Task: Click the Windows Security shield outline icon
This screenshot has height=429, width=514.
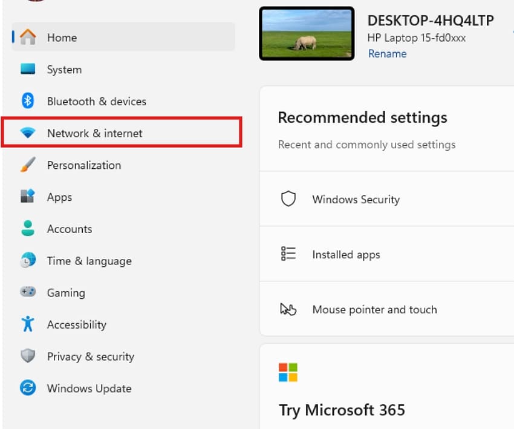Action: coord(288,198)
